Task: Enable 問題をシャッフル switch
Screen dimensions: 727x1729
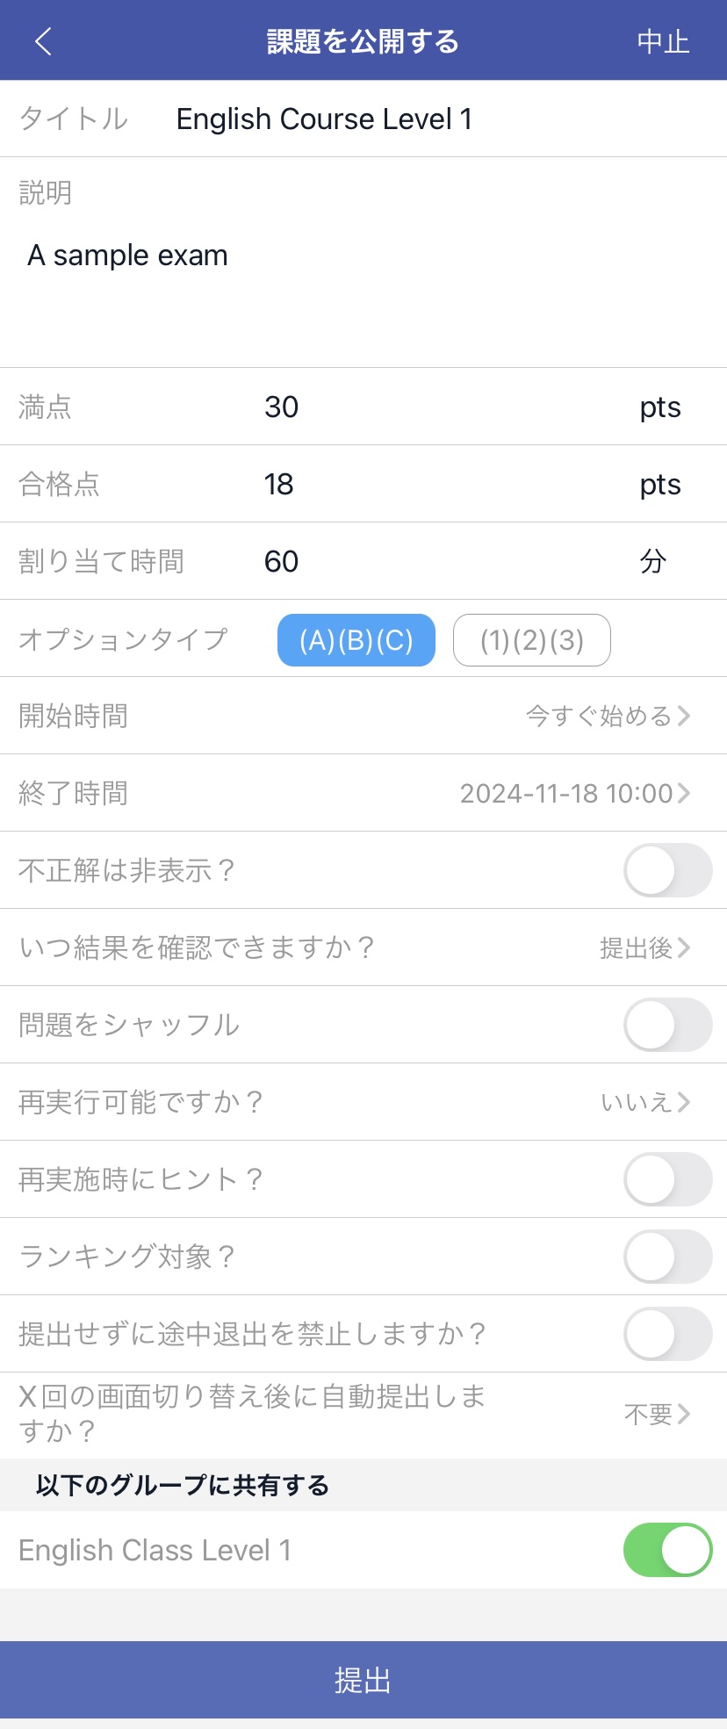Action: click(x=667, y=1025)
